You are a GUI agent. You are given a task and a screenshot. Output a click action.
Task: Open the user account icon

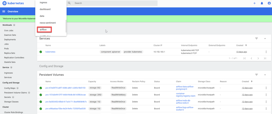pos(269,3)
